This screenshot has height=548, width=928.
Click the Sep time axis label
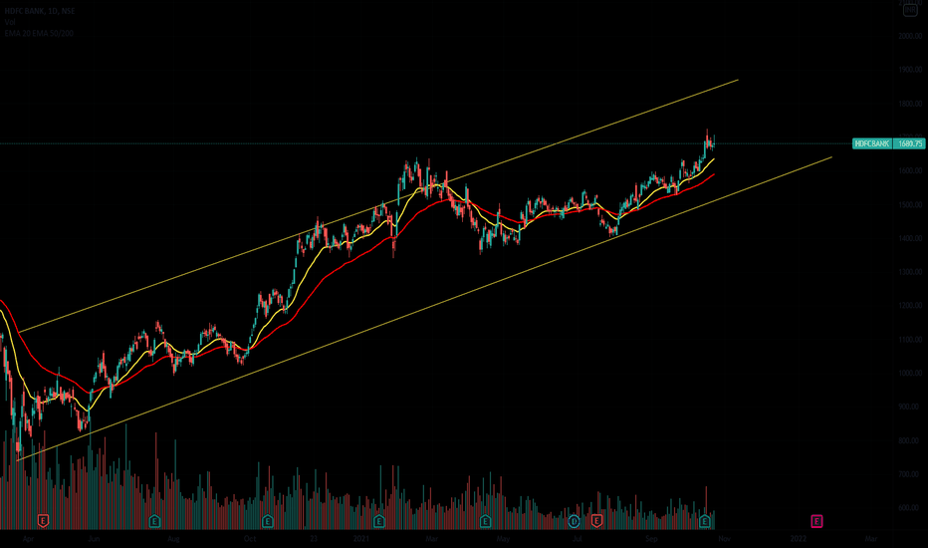point(651,538)
